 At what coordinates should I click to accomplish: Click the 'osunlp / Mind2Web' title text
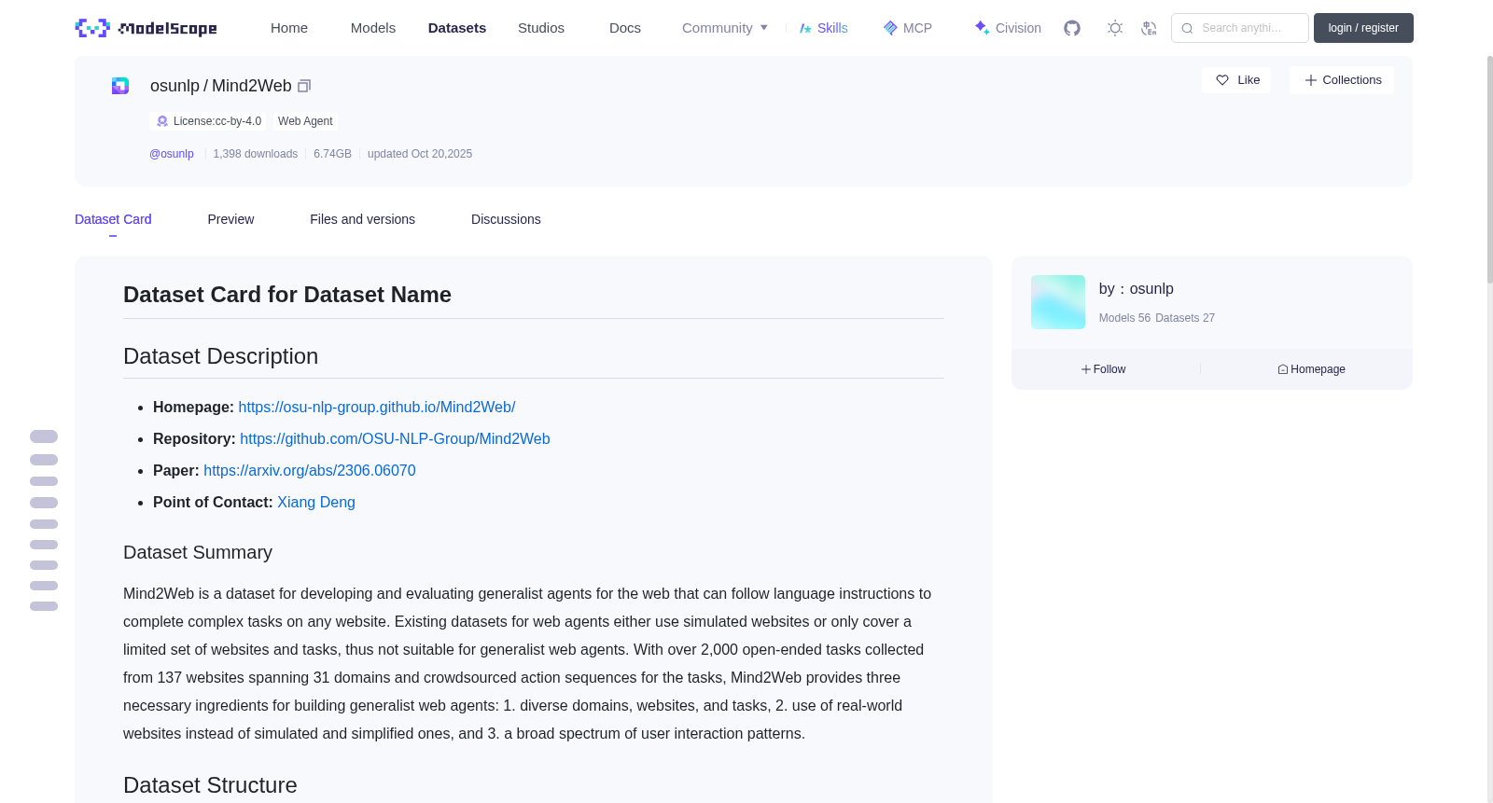[x=221, y=86]
